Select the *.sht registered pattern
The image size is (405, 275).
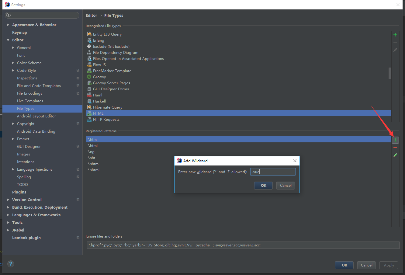[239, 158]
